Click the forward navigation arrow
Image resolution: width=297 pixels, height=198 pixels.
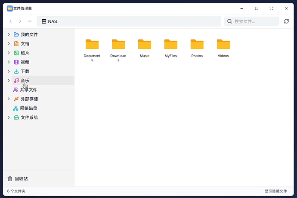click(x=20, y=21)
